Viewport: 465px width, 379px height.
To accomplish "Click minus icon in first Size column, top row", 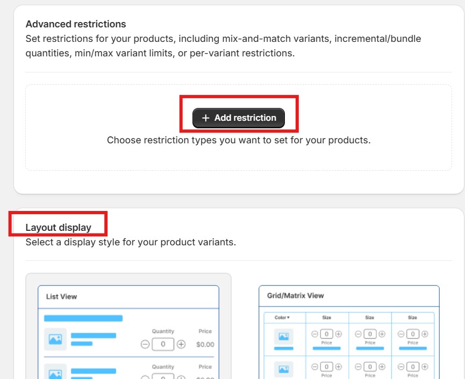I will tap(315, 334).
